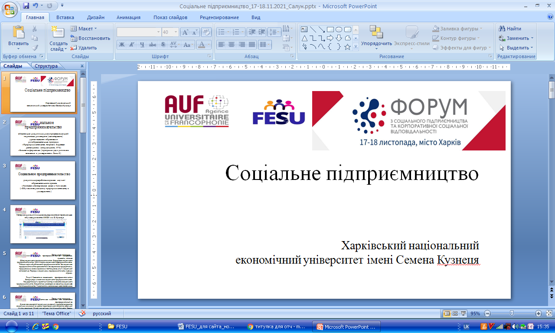The image size is (555, 333).
Task: Decrease font size with the small A icon
Action: click(x=195, y=32)
